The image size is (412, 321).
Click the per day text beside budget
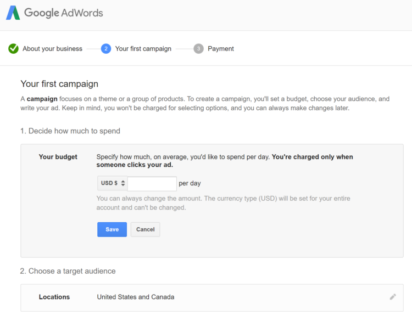click(x=190, y=183)
